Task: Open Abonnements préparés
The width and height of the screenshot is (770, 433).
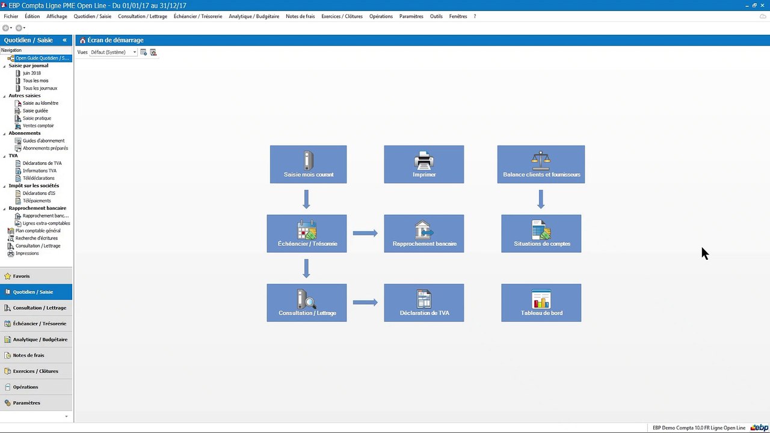Action: (x=45, y=148)
